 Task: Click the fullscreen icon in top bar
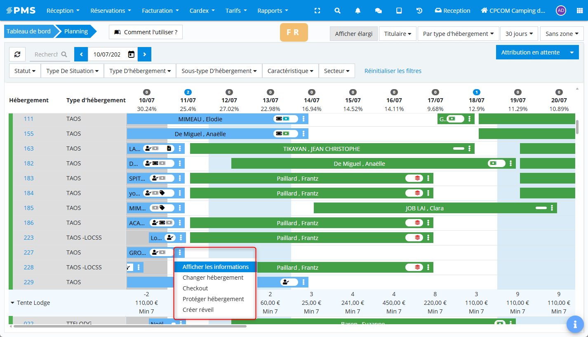317,11
